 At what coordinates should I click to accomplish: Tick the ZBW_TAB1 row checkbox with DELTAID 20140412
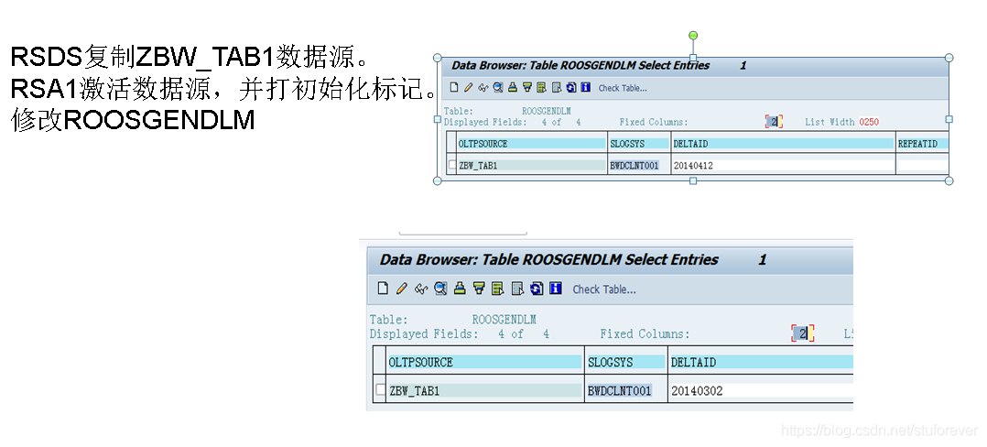pos(452,165)
